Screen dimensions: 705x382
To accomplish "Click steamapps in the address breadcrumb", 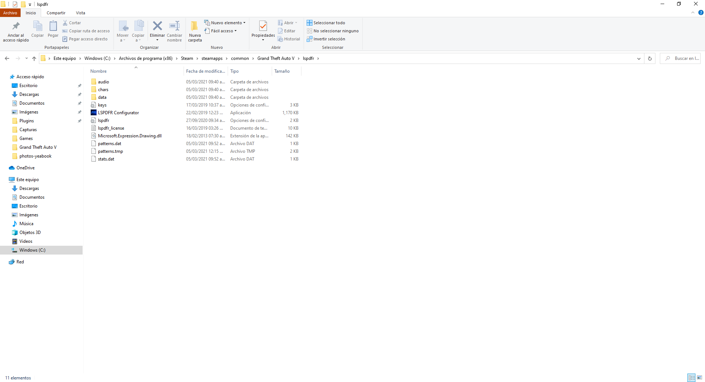I will click(212, 58).
